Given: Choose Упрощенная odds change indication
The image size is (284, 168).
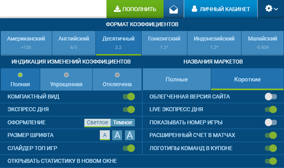Looking at the screenshot, I should tap(66, 79).
